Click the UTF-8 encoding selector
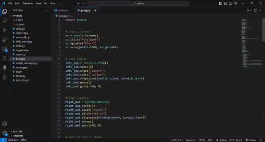Screen dimensions: 265x142 [202, 140]
